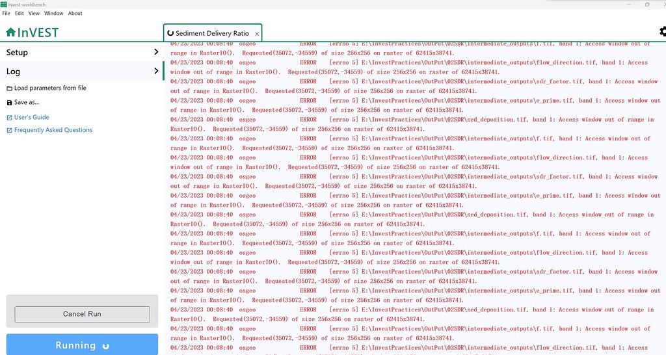Switch to the Setup section
This screenshot has height=355, width=666.
click(x=82, y=52)
